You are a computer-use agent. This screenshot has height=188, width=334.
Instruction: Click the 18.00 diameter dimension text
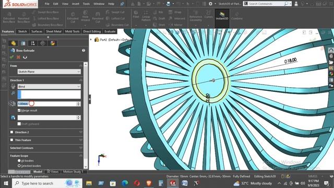[290, 61]
